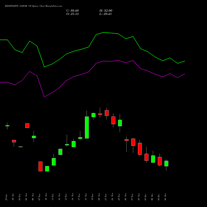This screenshot has width=207, height=207.
Task: Select the green candle for 25 Nov
Action: point(120,123)
